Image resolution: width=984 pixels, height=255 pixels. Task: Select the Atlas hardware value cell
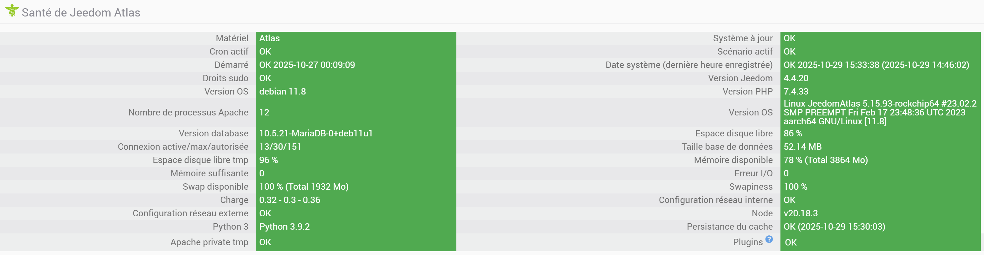(x=269, y=38)
